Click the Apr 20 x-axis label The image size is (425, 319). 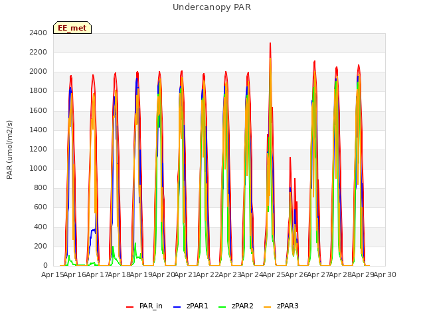pyautogui.click(x=163, y=274)
